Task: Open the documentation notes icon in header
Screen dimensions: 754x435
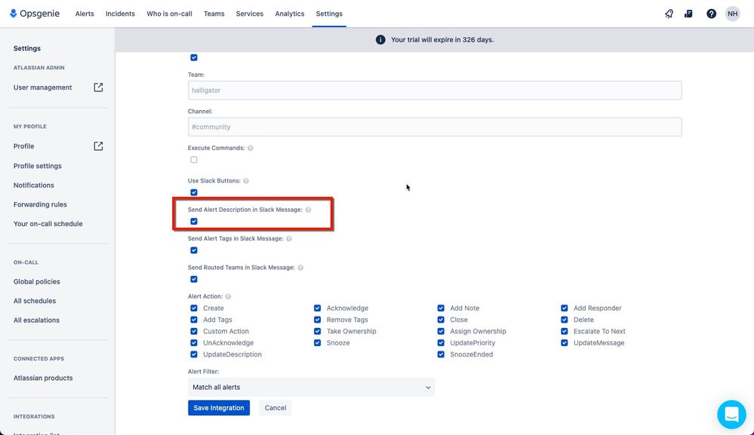Action: click(688, 14)
